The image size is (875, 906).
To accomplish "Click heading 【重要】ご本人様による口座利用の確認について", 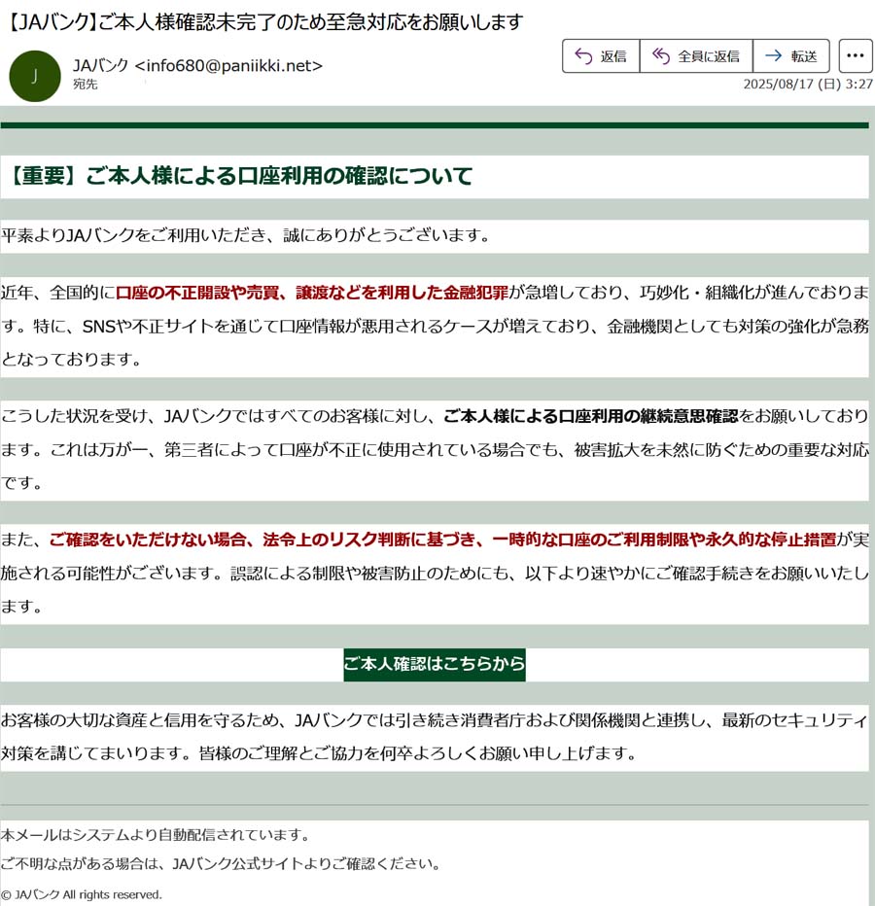I will pyautogui.click(x=240, y=176).
